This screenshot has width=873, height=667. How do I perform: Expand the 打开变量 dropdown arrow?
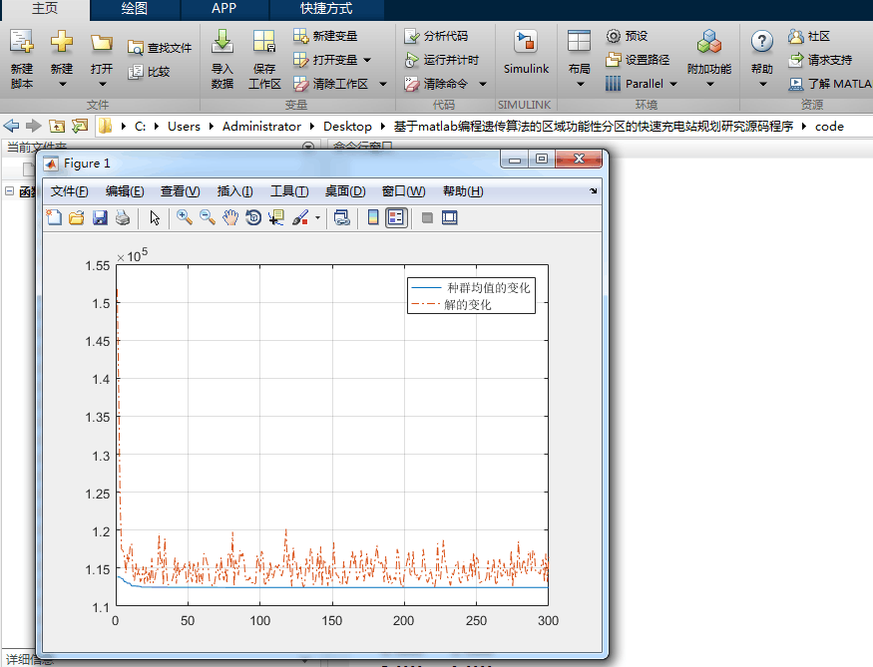point(367,60)
